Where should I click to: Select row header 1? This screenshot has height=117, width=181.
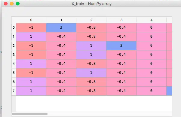pos(14,36)
